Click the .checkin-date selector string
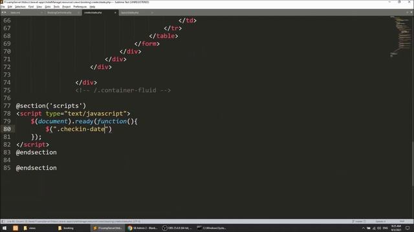Screen dimensions: 414x232 tap(81, 129)
